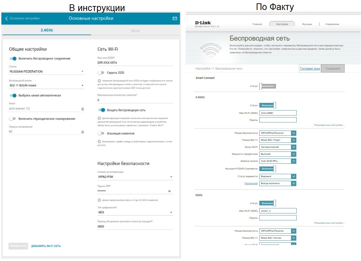Screen dimensions: 361x261
Task: Toggle Вещать беспроводную сеть switch
Action: coord(102,110)
